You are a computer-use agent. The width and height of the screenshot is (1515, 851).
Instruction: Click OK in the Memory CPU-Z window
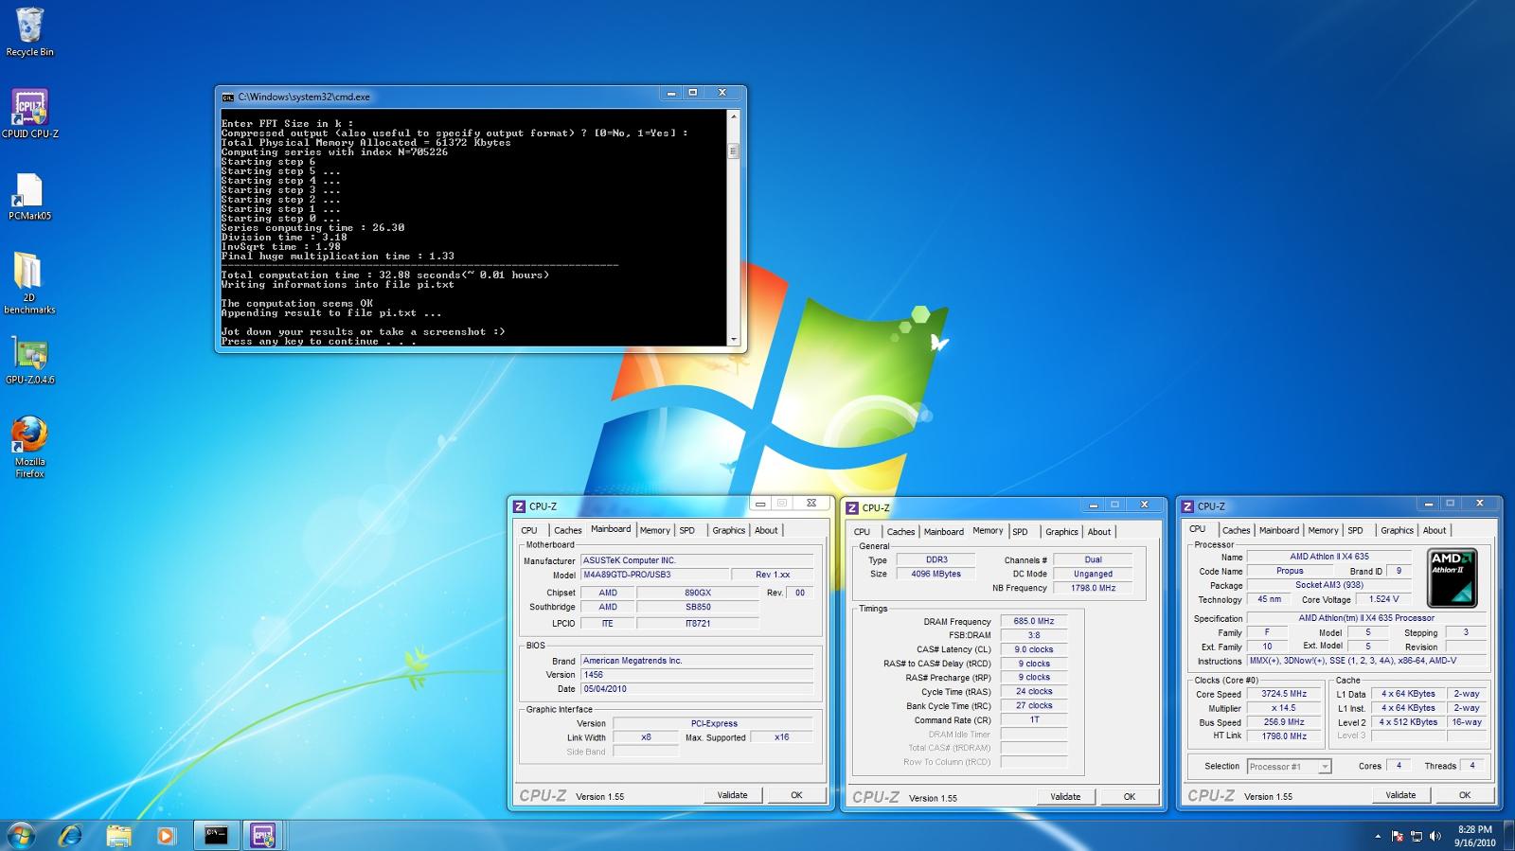pos(1130,797)
